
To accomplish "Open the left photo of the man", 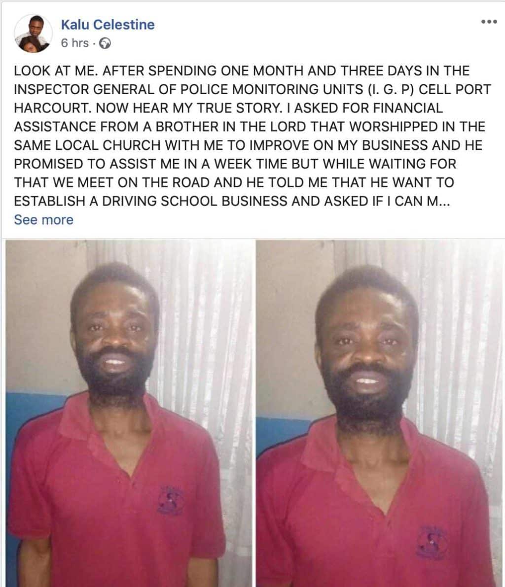I will pyautogui.click(x=129, y=414).
